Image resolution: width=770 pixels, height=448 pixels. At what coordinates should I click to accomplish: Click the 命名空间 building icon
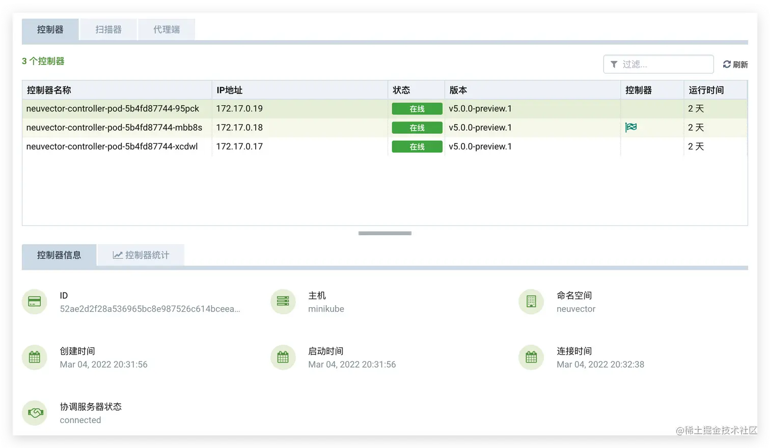(531, 302)
